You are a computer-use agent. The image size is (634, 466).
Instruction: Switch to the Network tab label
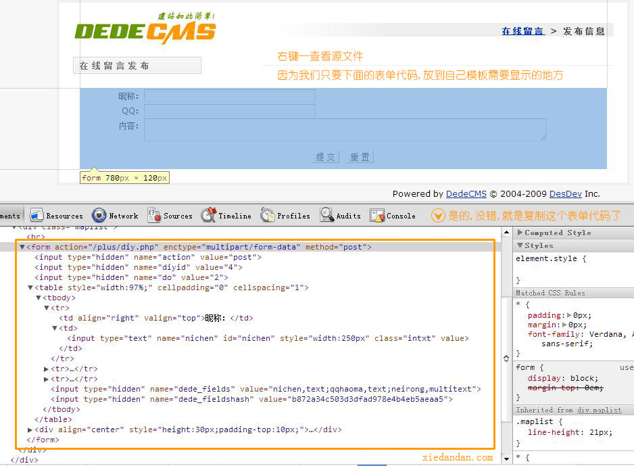(x=123, y=216)
